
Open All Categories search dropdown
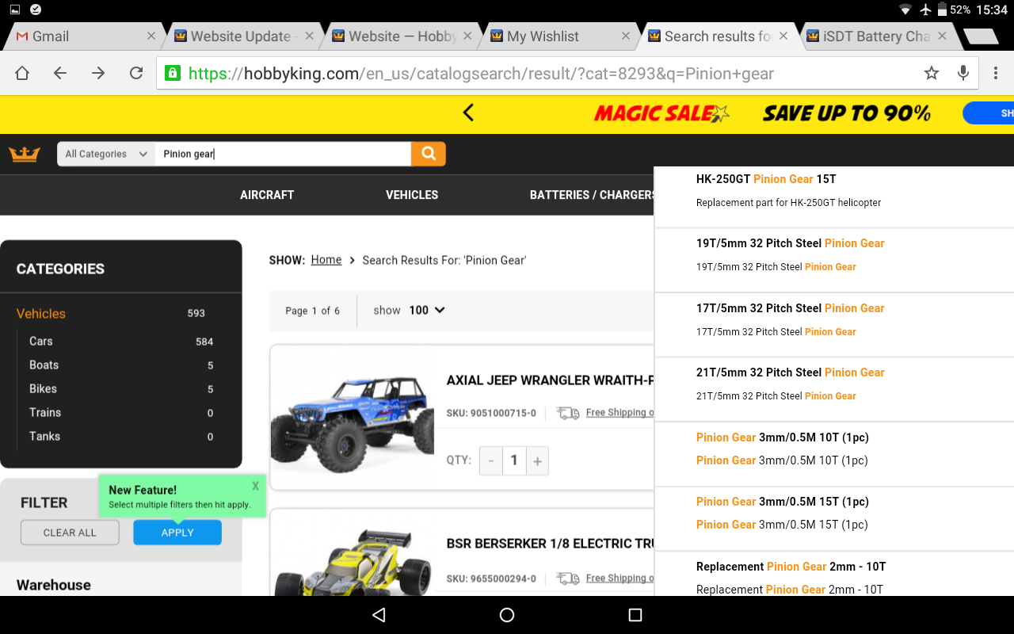click(x=106, y=154)
